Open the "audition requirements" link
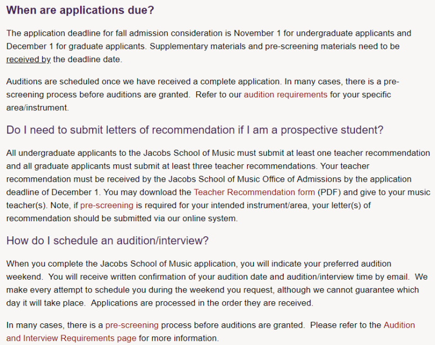 285,95
